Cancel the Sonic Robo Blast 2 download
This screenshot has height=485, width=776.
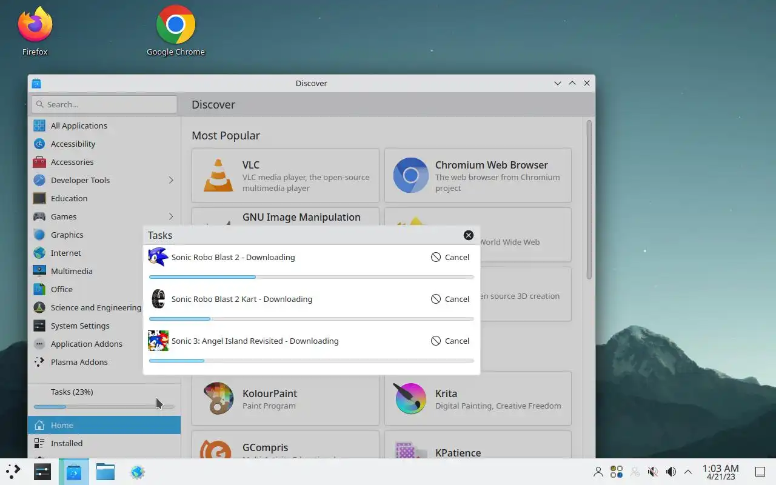[450, 257]
